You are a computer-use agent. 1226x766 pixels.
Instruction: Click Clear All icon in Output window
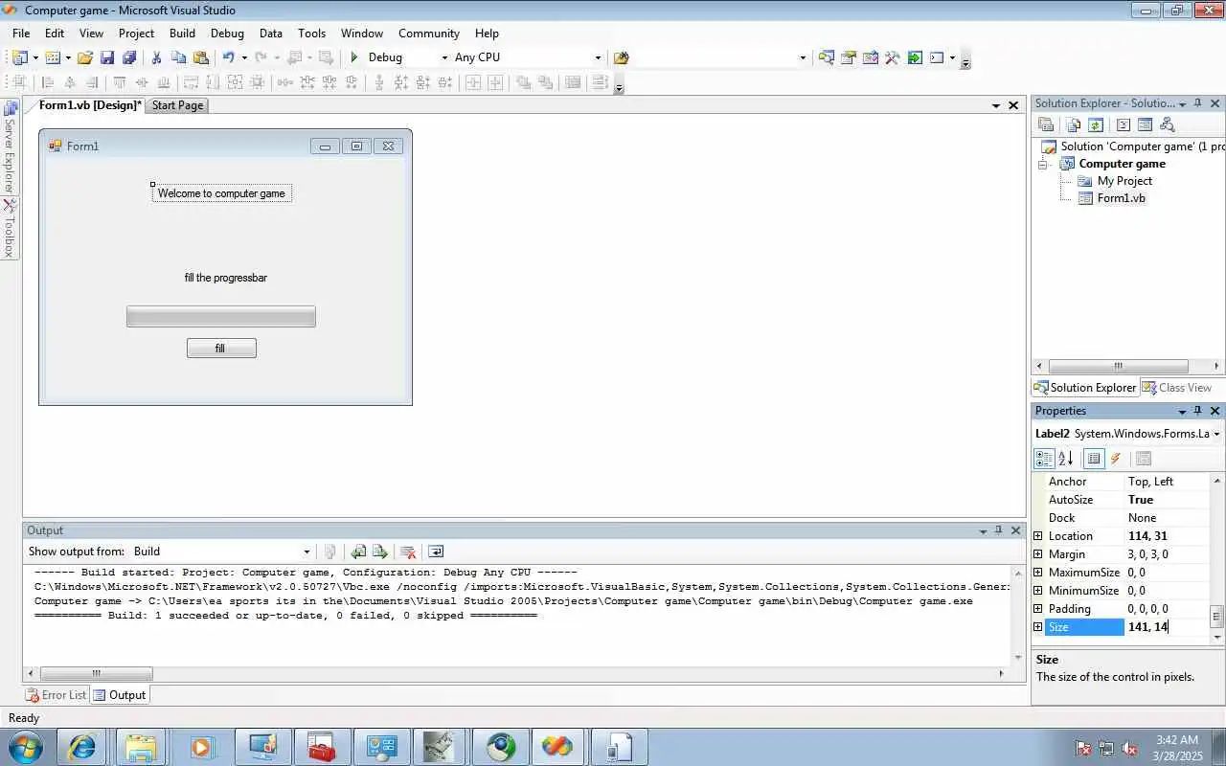408,552
